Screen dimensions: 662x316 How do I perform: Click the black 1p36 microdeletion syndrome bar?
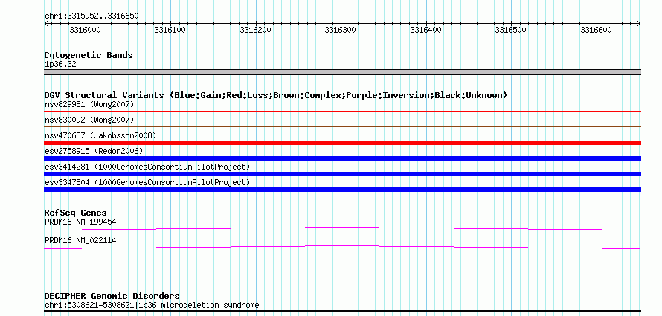[x=342, y=312]
